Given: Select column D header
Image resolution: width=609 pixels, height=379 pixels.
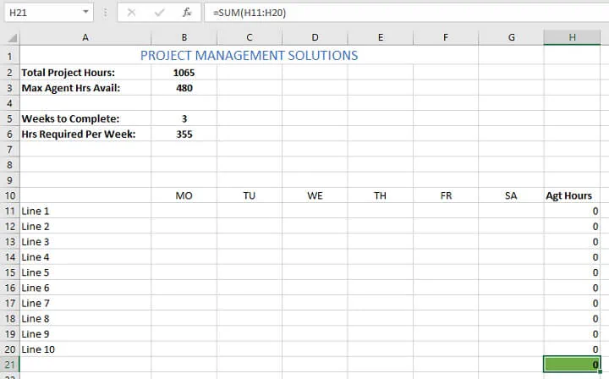Looking at the screenshot, I should [315, 38].
